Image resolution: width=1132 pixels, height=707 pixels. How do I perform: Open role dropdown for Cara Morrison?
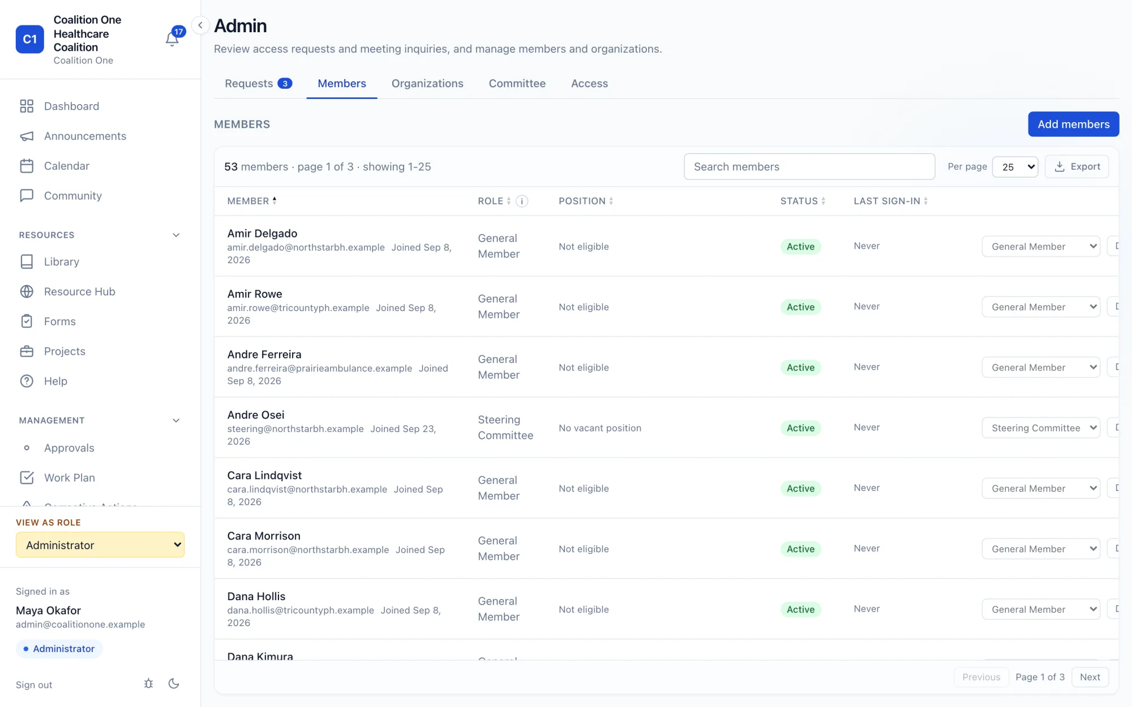1041,549
